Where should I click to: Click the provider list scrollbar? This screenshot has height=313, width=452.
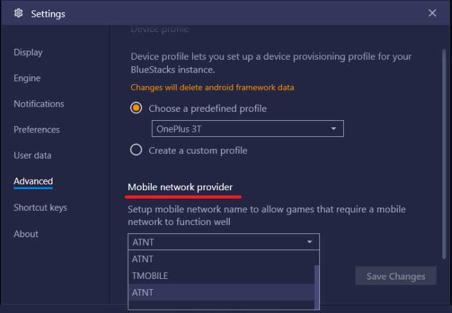316,286
